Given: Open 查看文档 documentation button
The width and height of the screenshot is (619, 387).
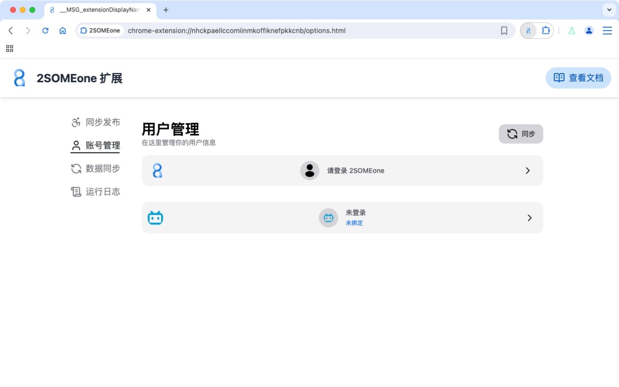Looking at the screenshot, I should pyautogui.click(x=578, y=78).
